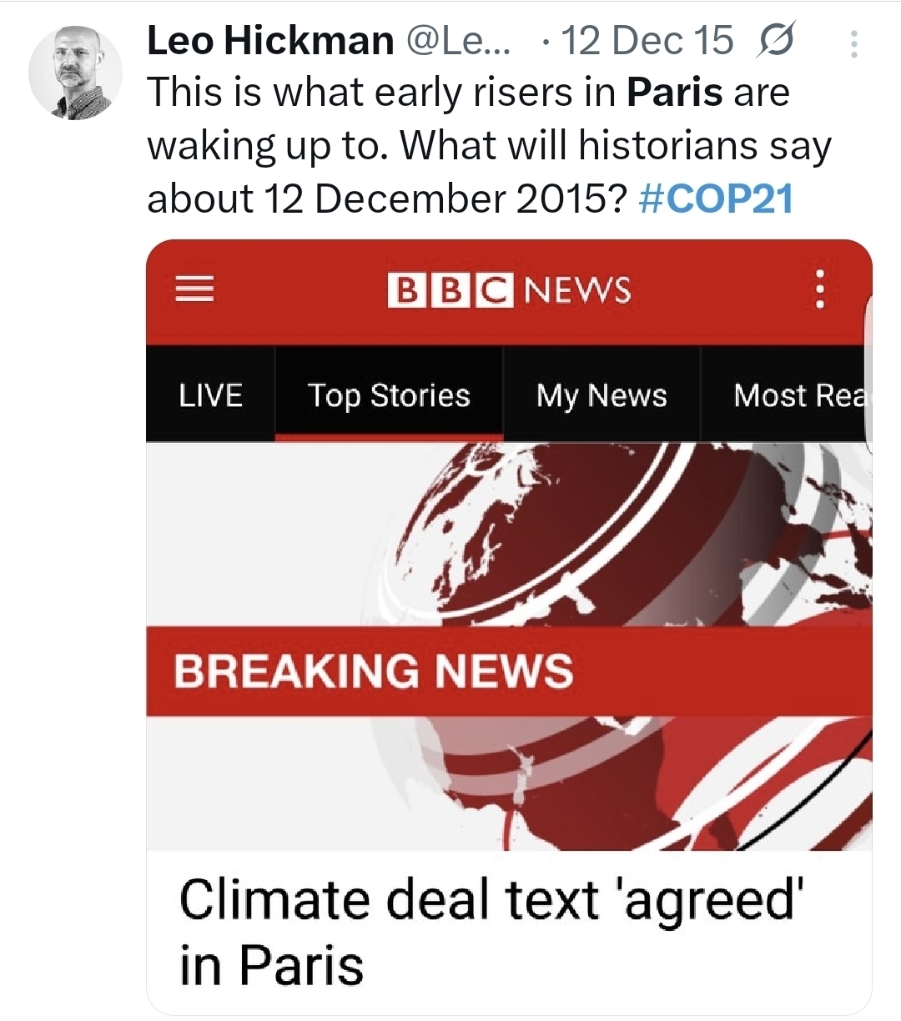
Task: Click the 12 Dec 15 timestamp
Action: click(x=648, y=41)
